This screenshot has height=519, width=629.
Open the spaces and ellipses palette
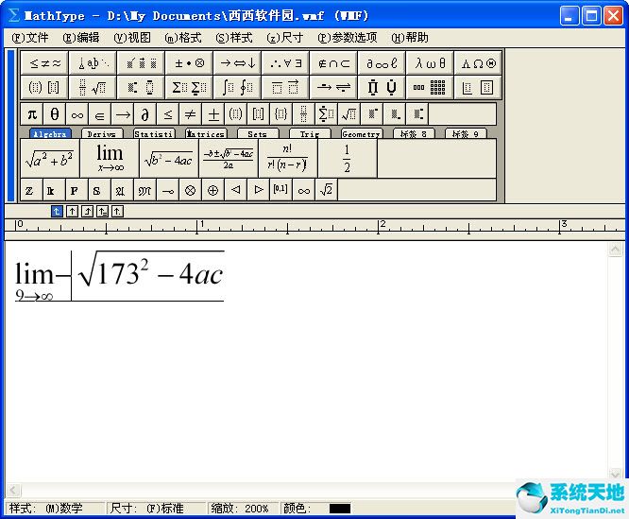point(93,63)
